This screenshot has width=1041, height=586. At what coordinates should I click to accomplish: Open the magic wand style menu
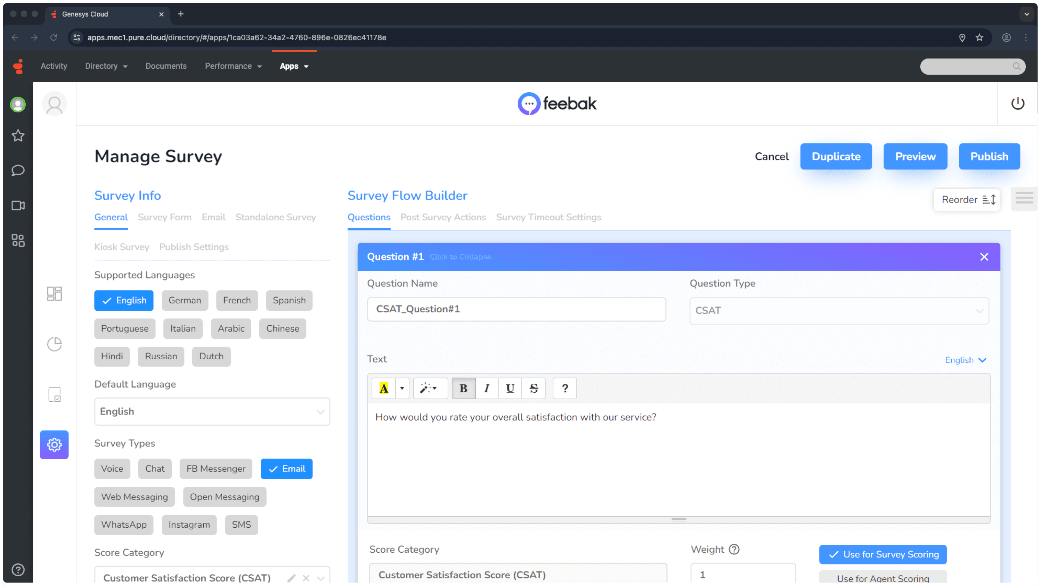tap(430, 388)
